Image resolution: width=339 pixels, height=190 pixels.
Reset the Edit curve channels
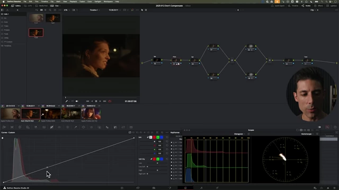167,137
